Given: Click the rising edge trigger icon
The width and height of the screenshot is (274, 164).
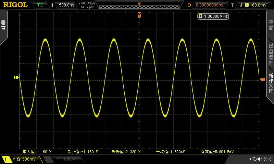Looking at the screenshot, I should pyautogui.click(x=241, y=5).
